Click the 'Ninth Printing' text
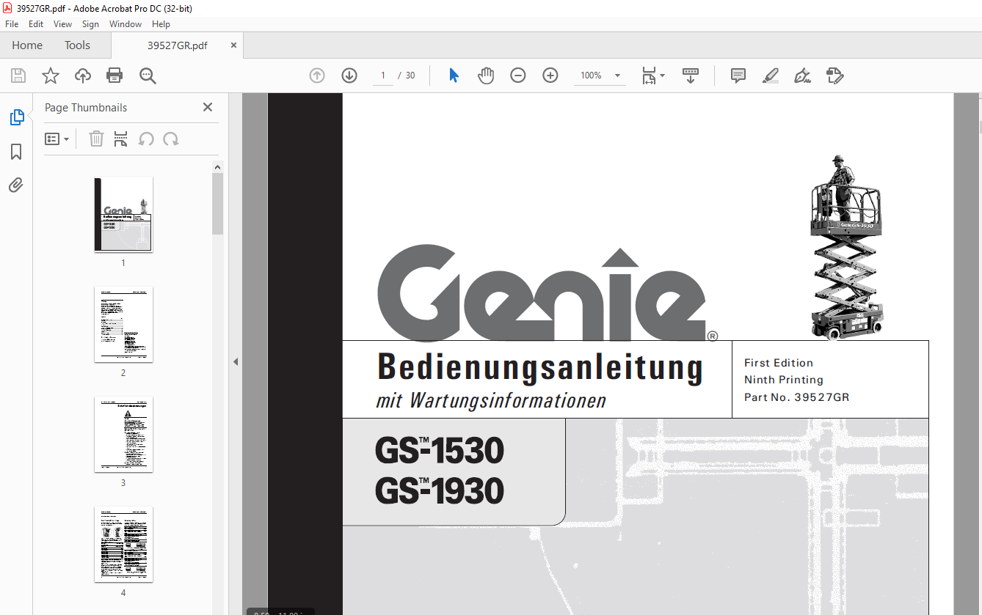Image resolution: width=982 pixels, height=615 pixels. pyautogui.click(x=784, y=380)
